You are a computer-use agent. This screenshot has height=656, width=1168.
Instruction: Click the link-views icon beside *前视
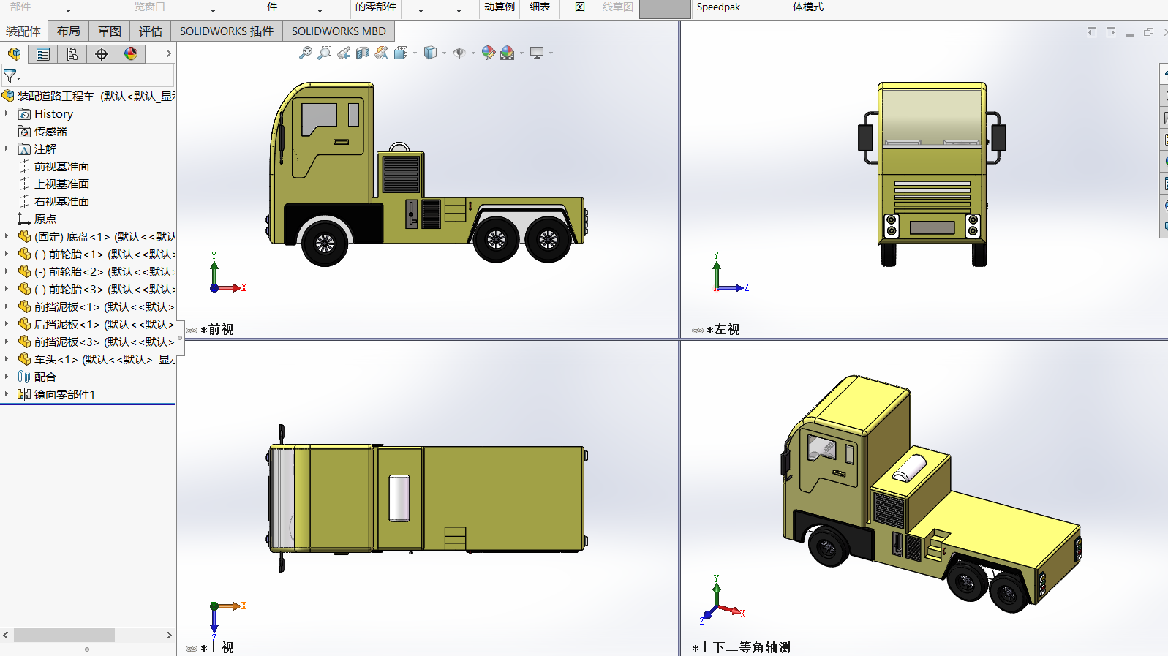(192, 331)
